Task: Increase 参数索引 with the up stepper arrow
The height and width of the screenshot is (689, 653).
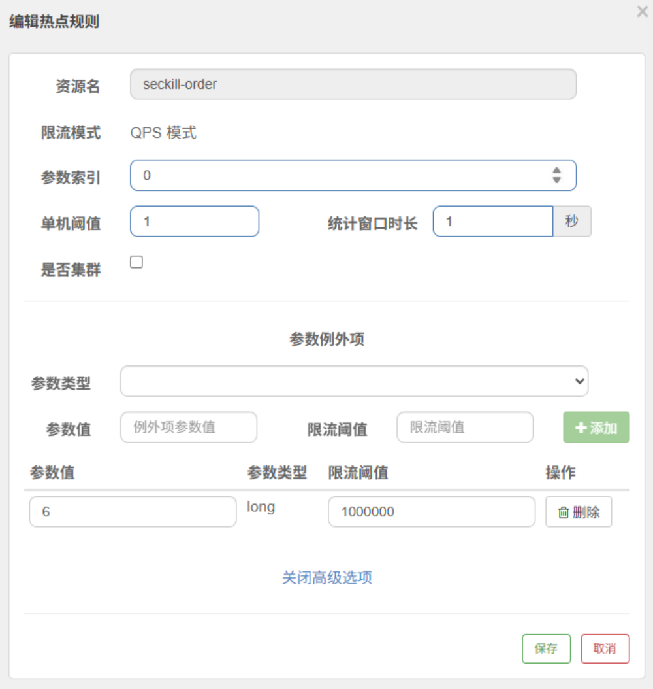Action: [x=556, y=171]
